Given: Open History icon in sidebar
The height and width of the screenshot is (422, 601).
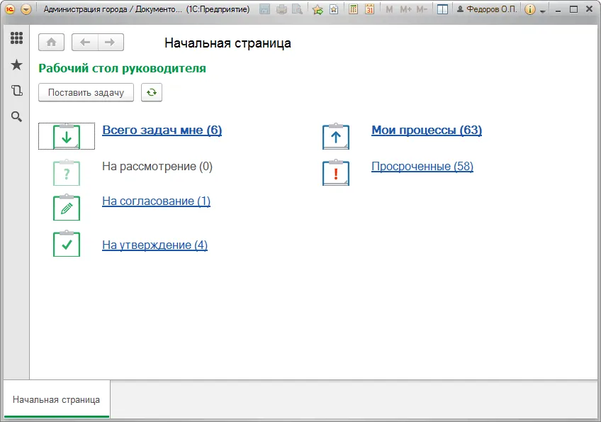Looking at the screenshot, I should (x=16, y=91).
